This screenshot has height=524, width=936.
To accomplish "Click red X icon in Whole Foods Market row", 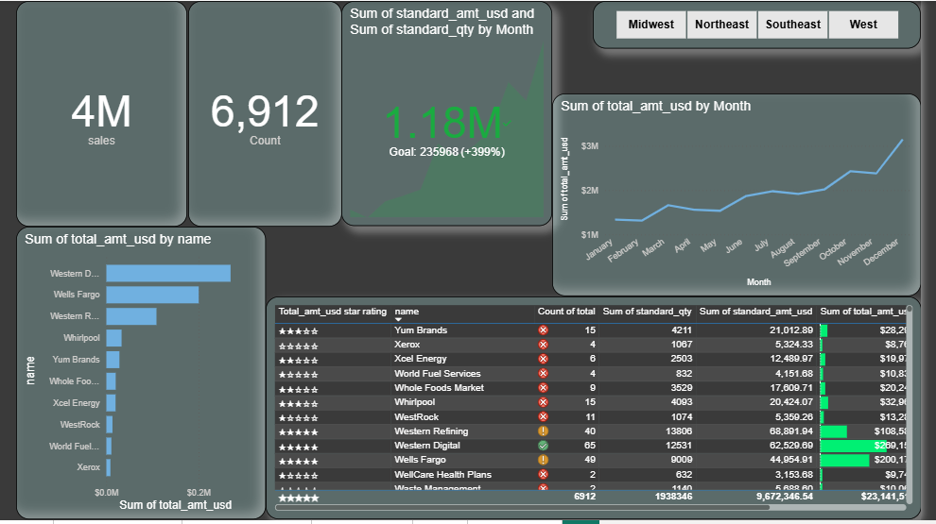I will pyautogui.click(x=544, y=388).
